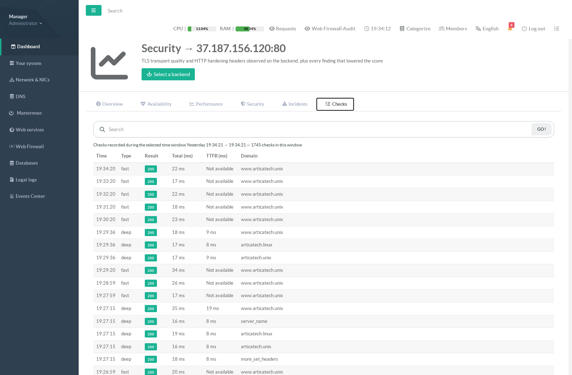572x375 pixels.
Task: Click the GO! search button
Action: click(x=541, y=129)
